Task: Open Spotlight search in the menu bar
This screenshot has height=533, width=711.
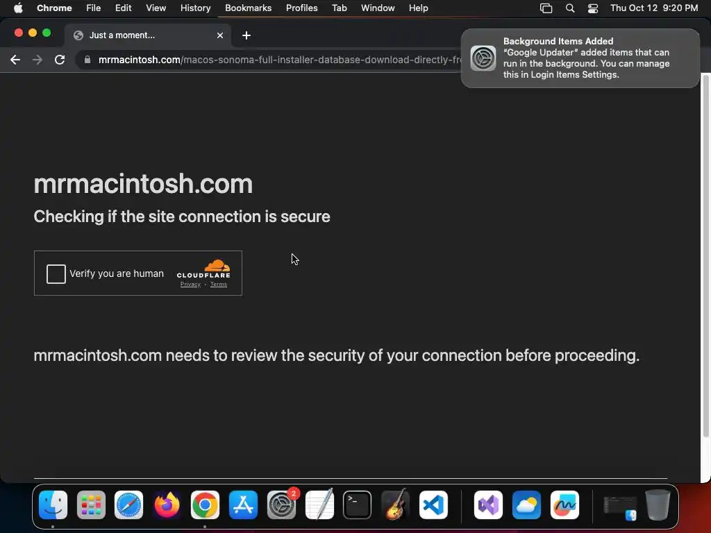Action: tap(570, 8)
